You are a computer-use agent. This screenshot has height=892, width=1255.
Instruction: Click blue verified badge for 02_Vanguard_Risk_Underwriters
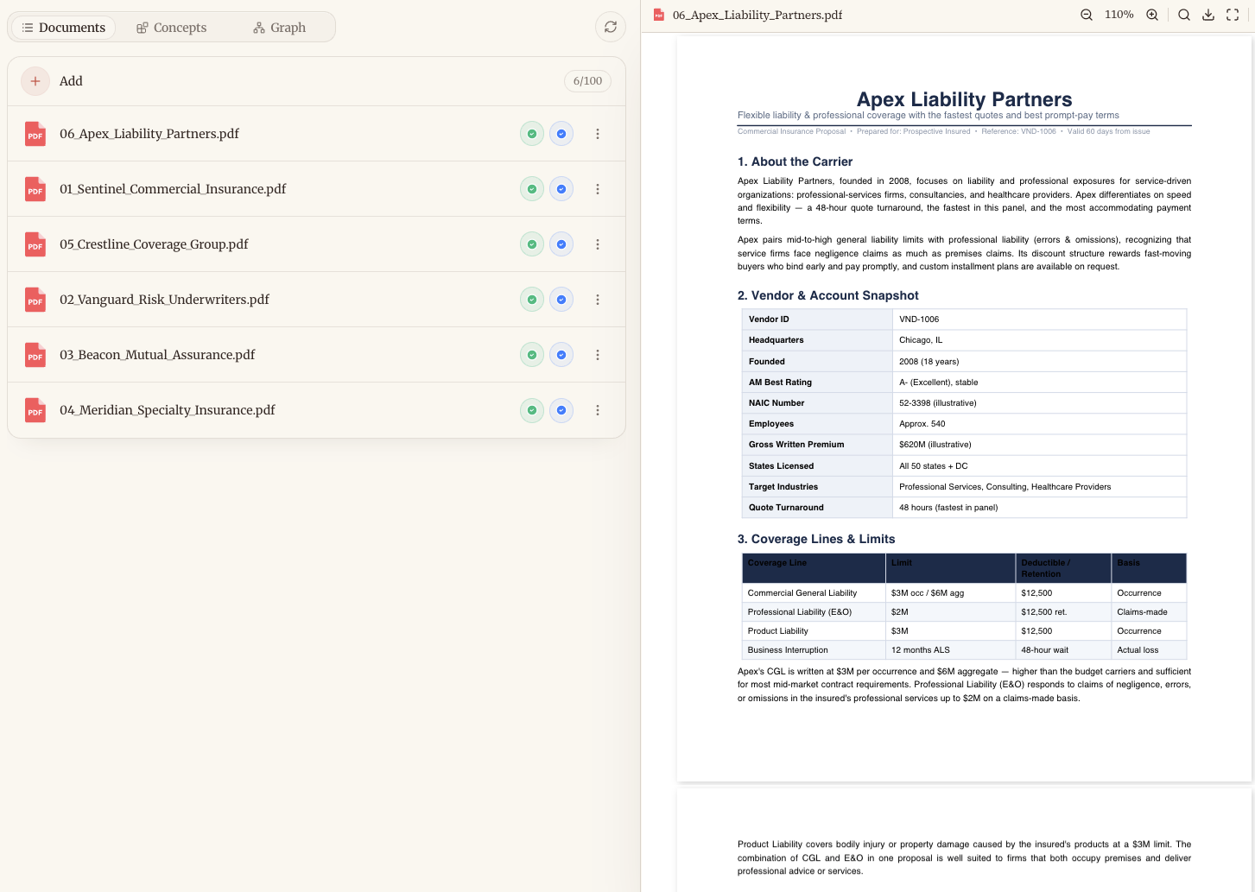pyautogui.click(x=561, y=300)
